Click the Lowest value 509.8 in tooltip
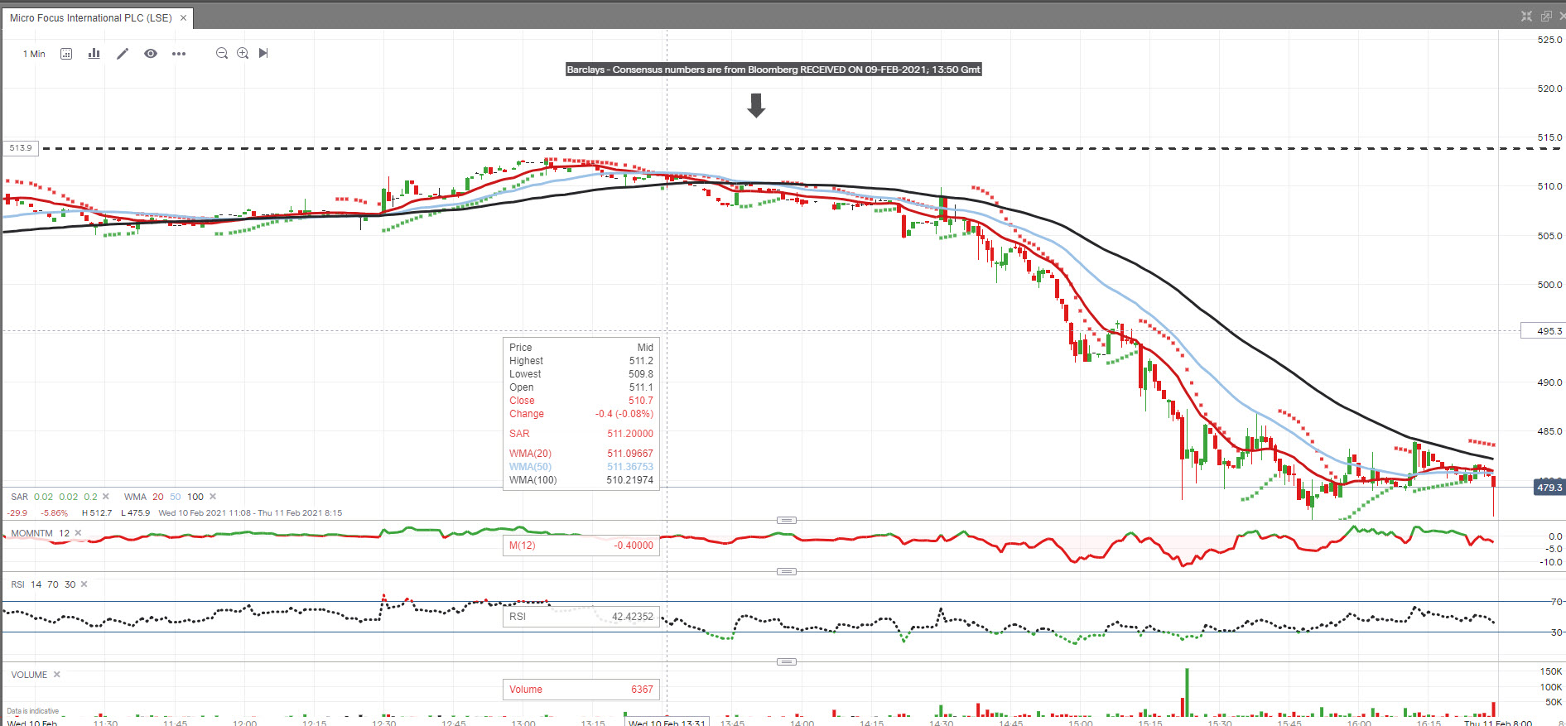 click(x=641, y=374)
